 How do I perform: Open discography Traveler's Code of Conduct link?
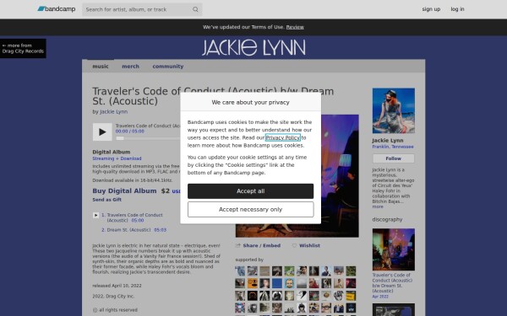tap(392, 283)
